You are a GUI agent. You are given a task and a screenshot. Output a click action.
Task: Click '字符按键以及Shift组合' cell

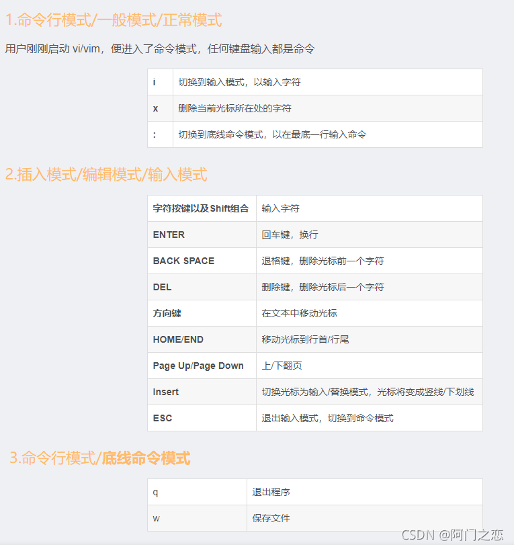tap(202, 208)
